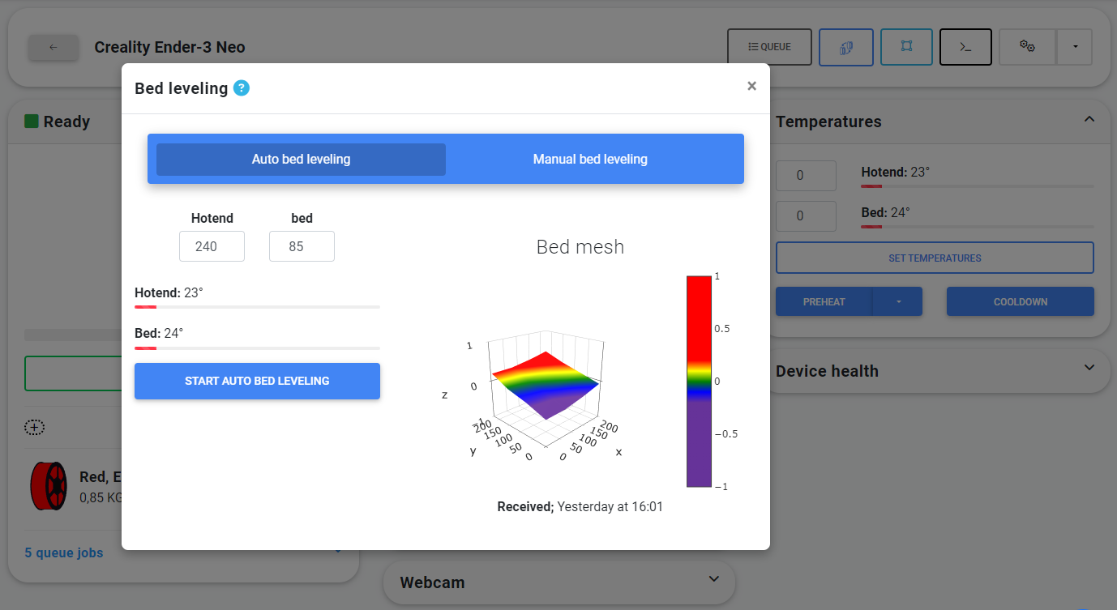The image size is (1117, 610).
Task: Click the 'Bed mesh' chart title
Action: 580,247
